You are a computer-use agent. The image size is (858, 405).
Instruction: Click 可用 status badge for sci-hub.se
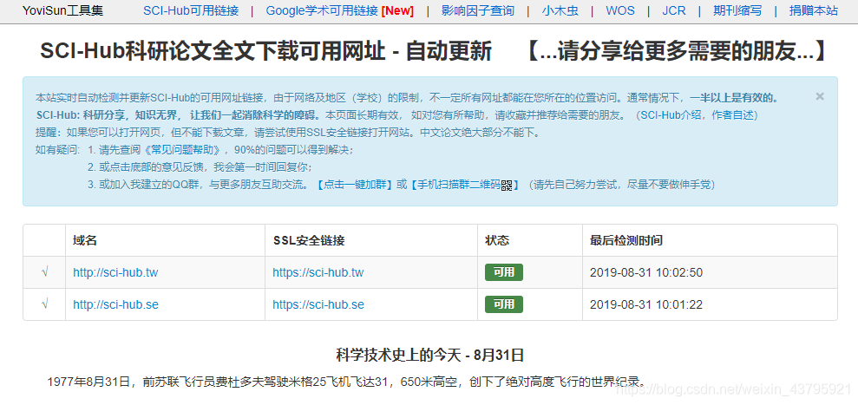(503, 305)
